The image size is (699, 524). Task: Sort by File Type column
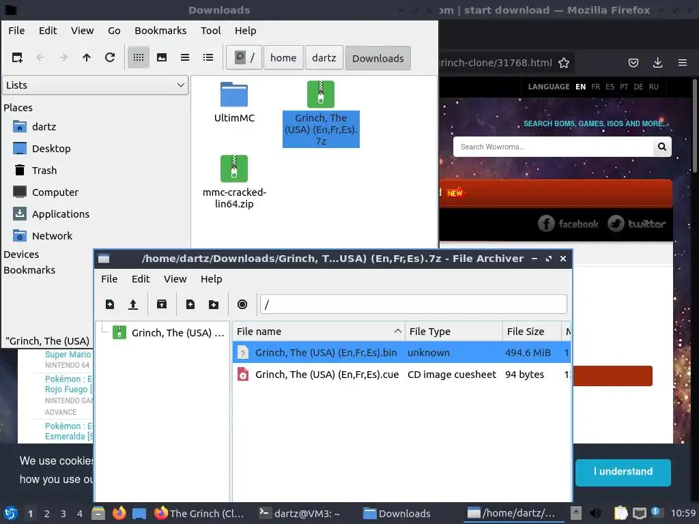coord(454,332)
